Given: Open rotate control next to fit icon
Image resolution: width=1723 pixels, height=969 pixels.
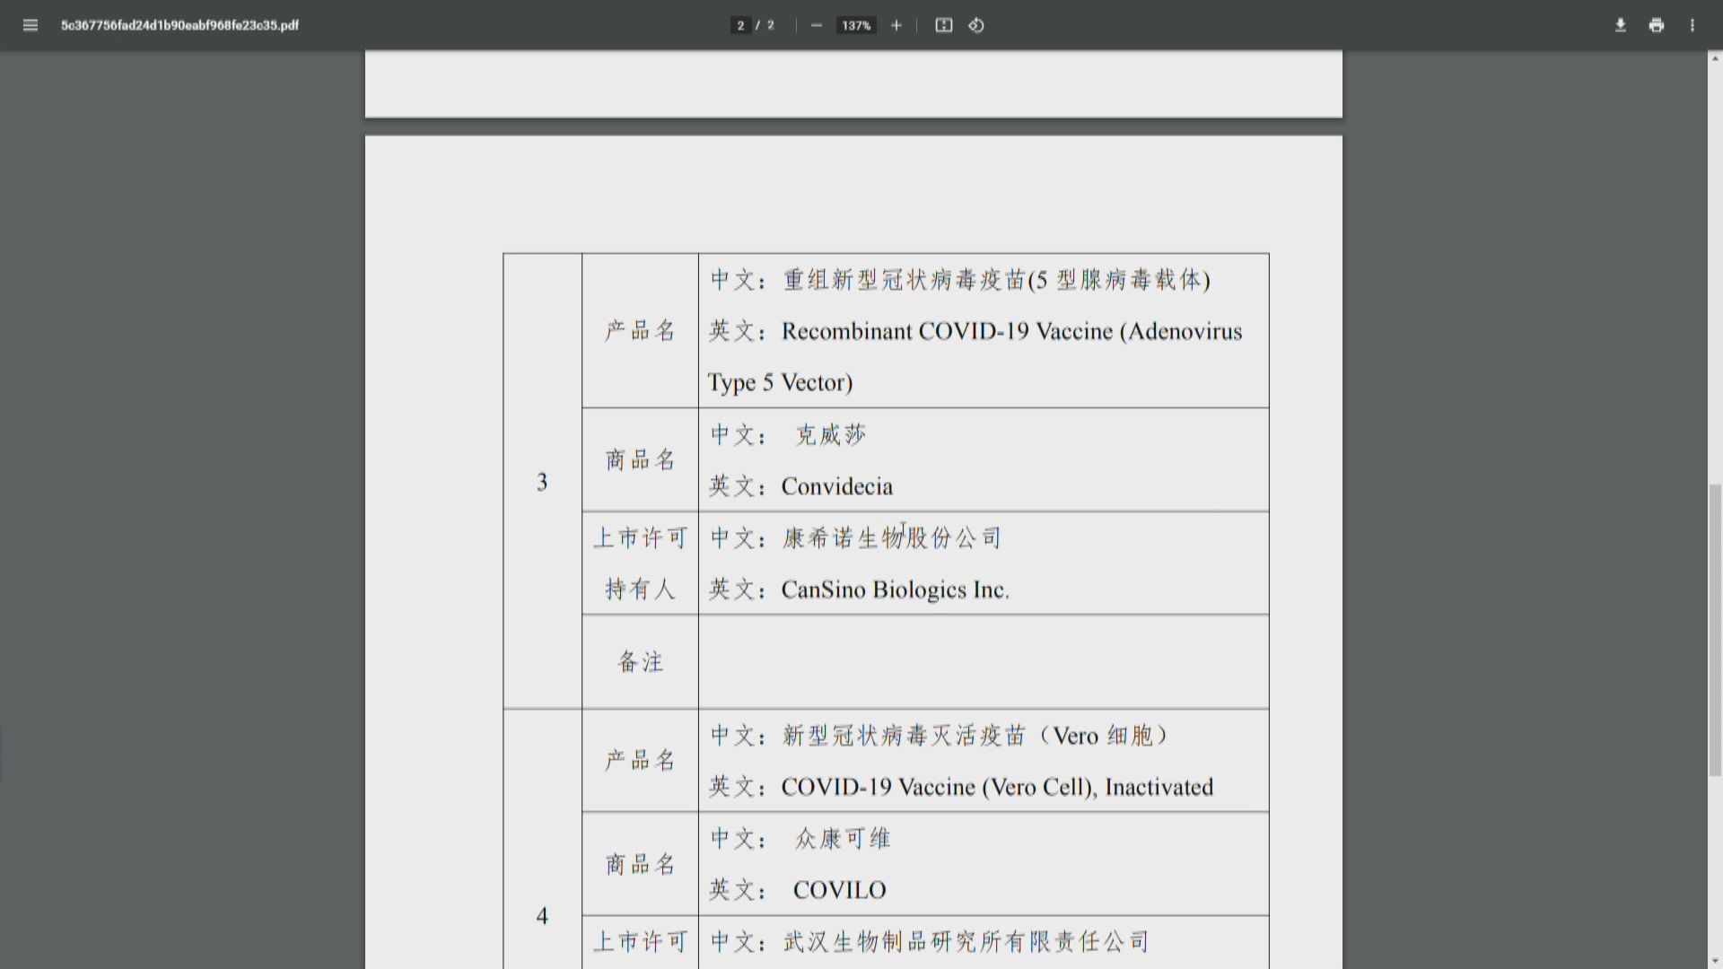Looking at the screenshot, I should (x=976, y=25).
